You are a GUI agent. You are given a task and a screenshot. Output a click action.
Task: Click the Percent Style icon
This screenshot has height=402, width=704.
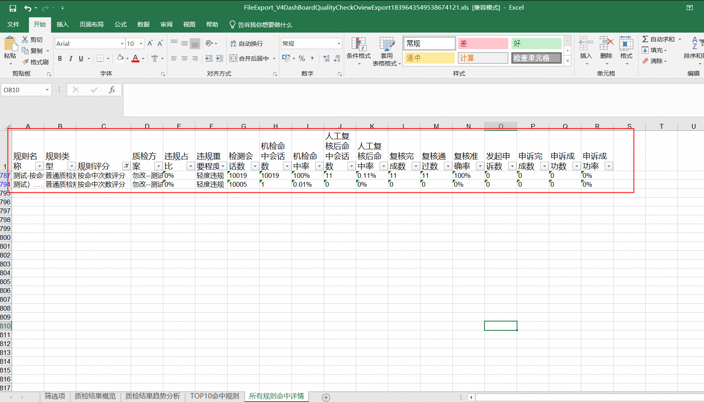coord(302,58)
